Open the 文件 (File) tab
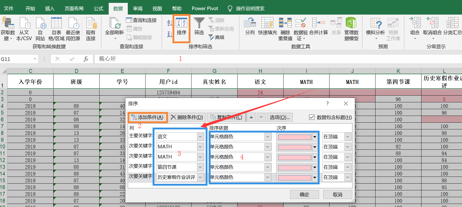462x207 pixels. click(9, 9)
